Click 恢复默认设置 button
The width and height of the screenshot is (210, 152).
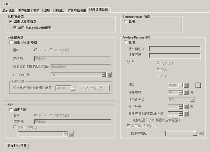click(17, 146)
